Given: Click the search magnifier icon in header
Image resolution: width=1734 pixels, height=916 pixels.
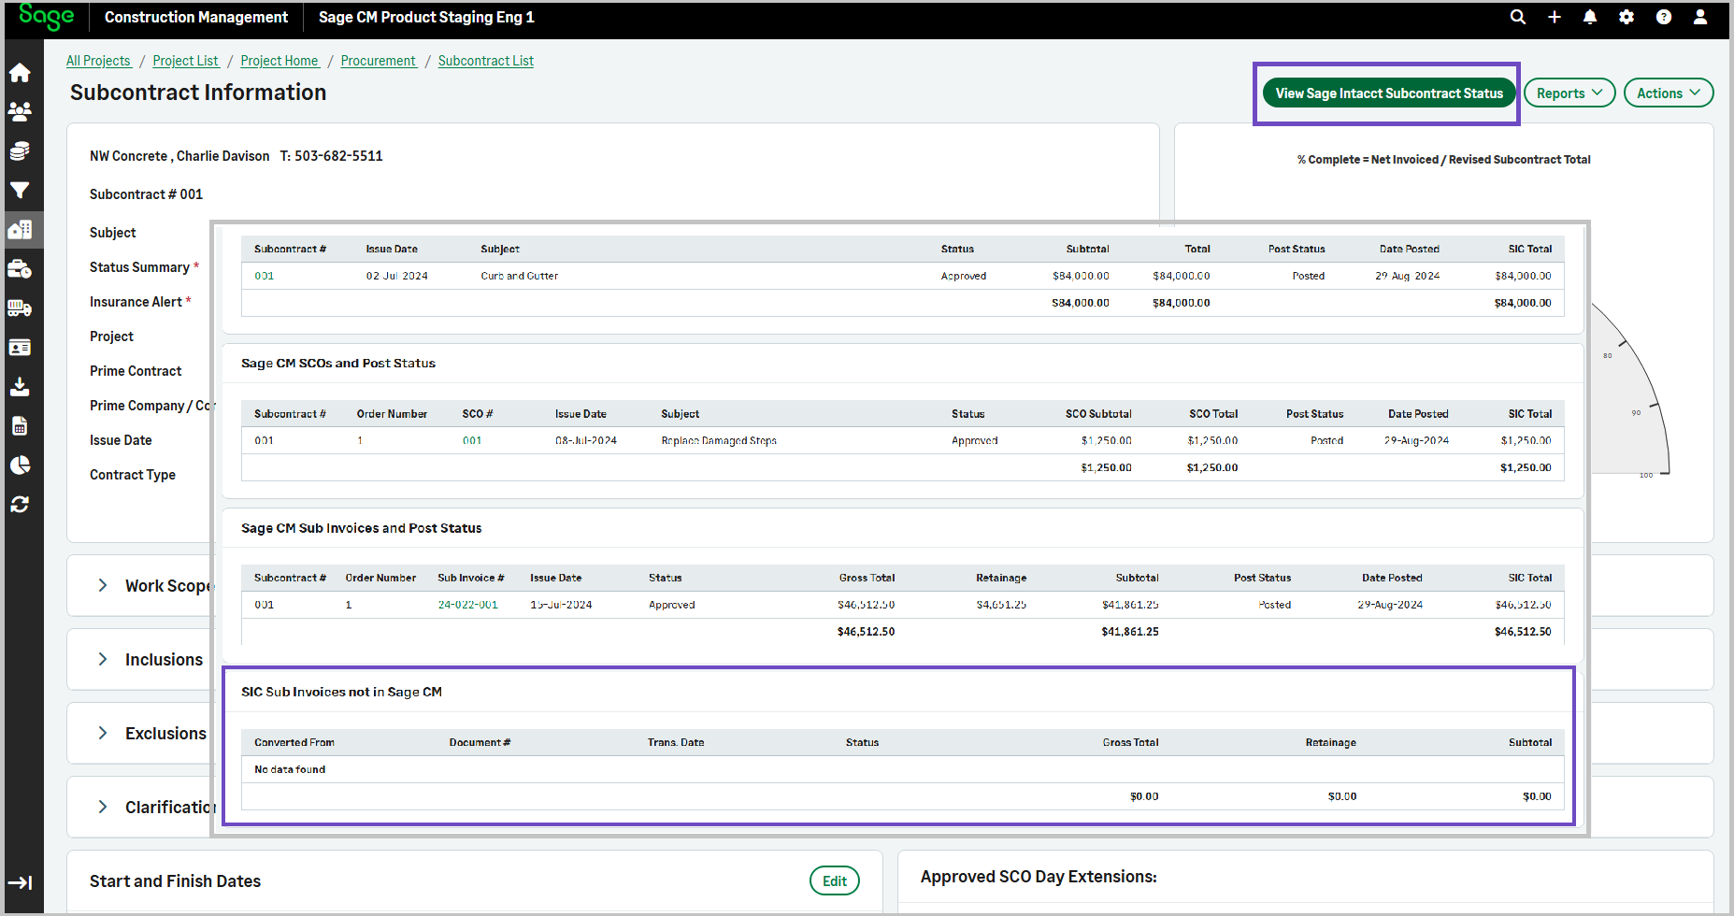Looking at the screenshot, I should tap(1518, 17).
